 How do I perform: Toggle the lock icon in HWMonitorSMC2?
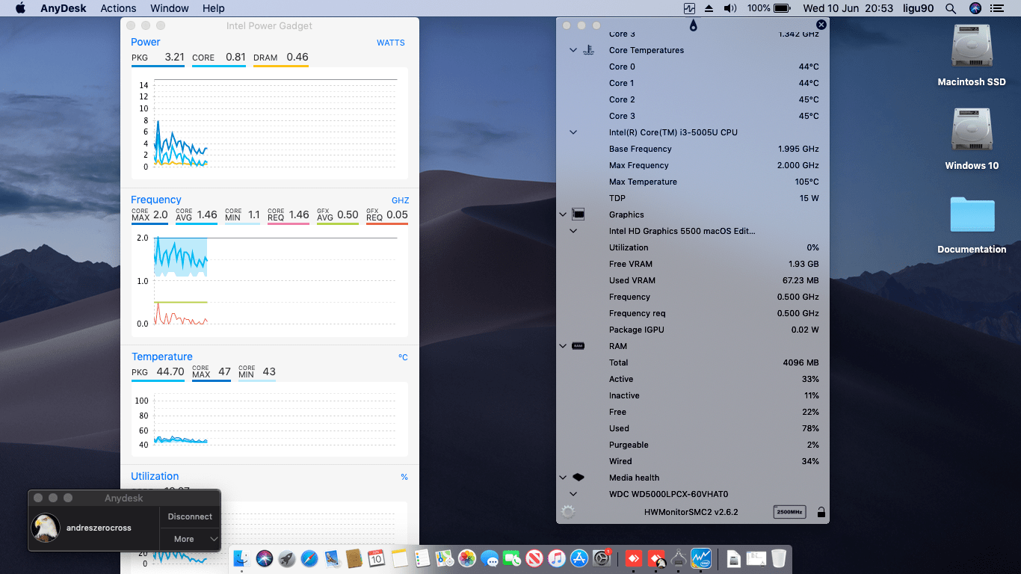(821, 512)
